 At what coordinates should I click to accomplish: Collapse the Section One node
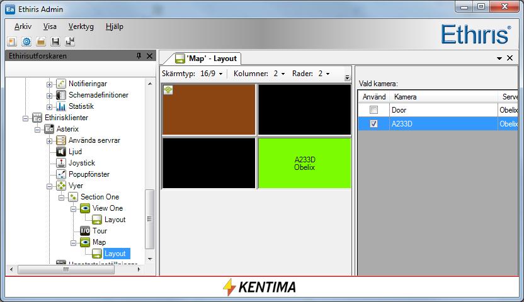coord(61,198)
